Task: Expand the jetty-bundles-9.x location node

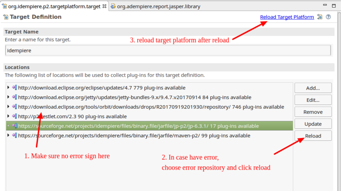Action: 8,97
